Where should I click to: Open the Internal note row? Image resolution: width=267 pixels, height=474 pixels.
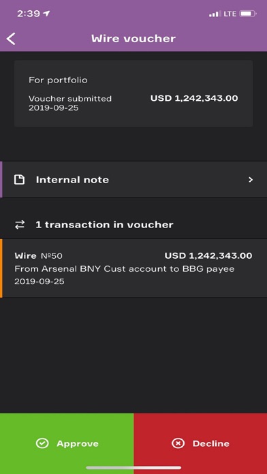(133, 180)
